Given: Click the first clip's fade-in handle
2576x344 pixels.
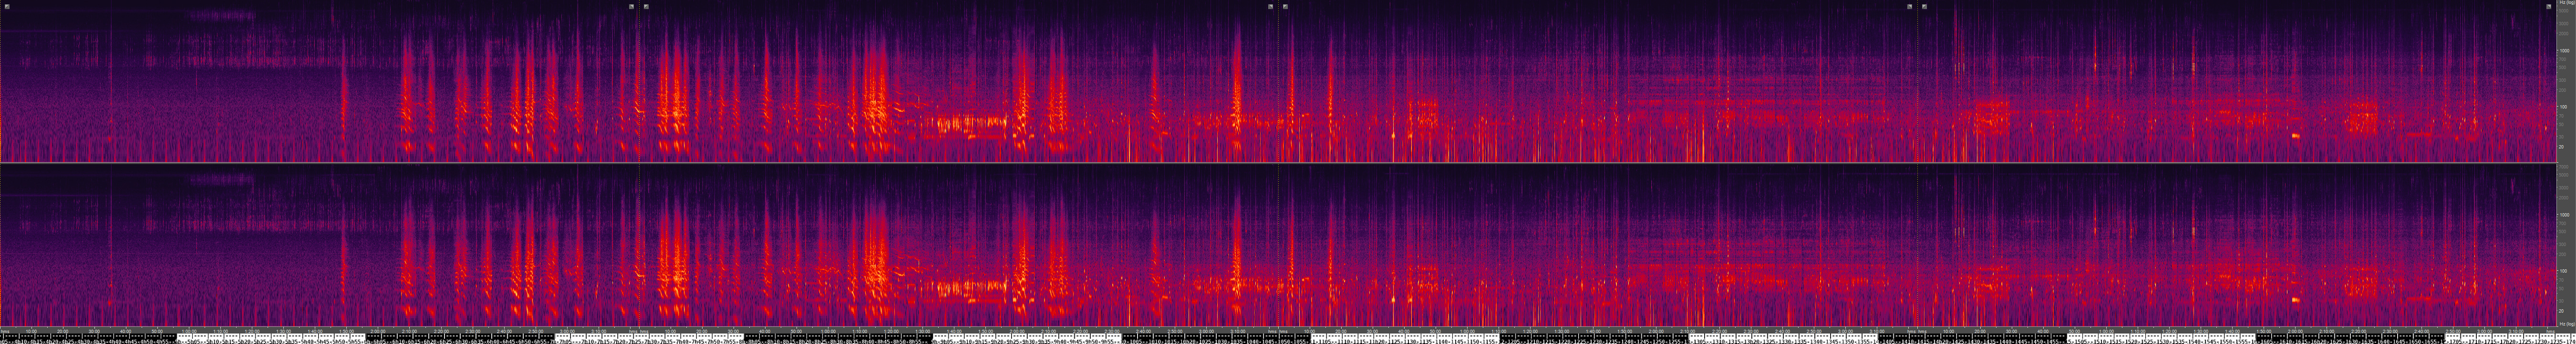Looking at the screenshot, I should (x=7, y=6).
